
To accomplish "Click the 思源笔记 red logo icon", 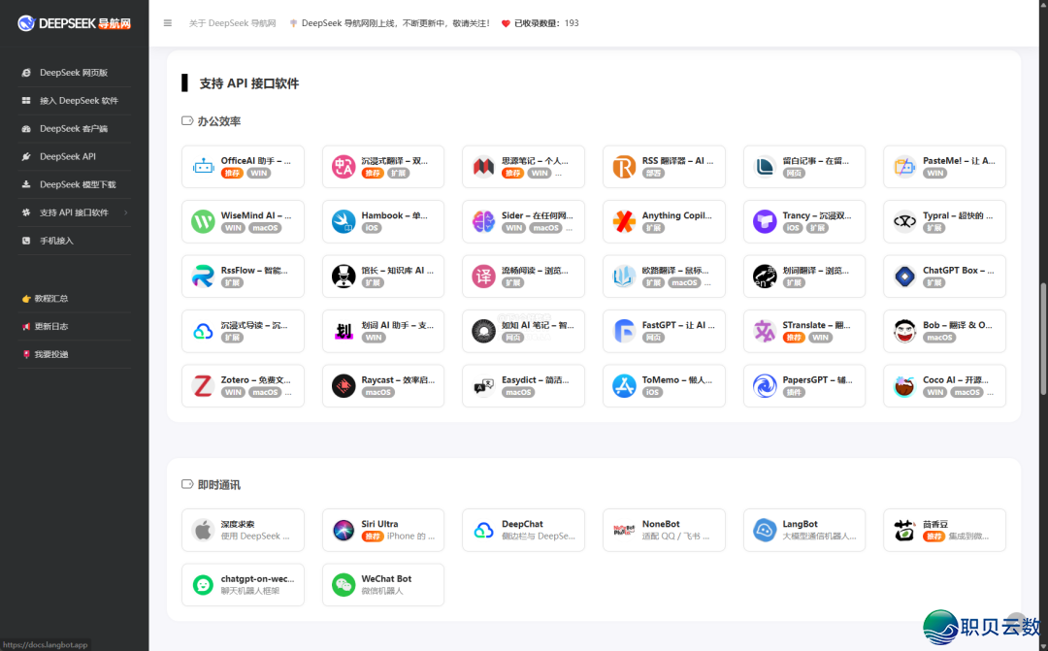I will point(484,167).
